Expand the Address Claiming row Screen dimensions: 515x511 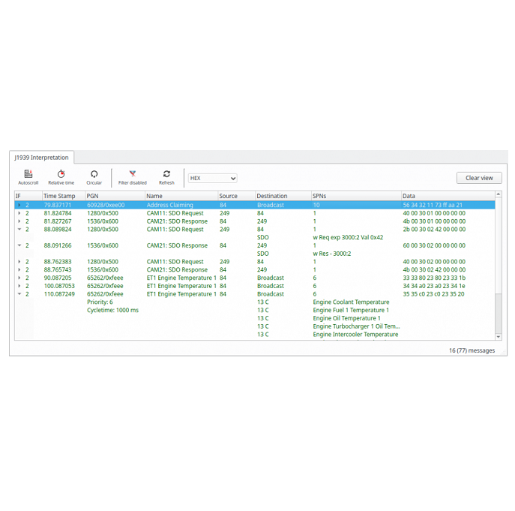(x=19, y=205)
